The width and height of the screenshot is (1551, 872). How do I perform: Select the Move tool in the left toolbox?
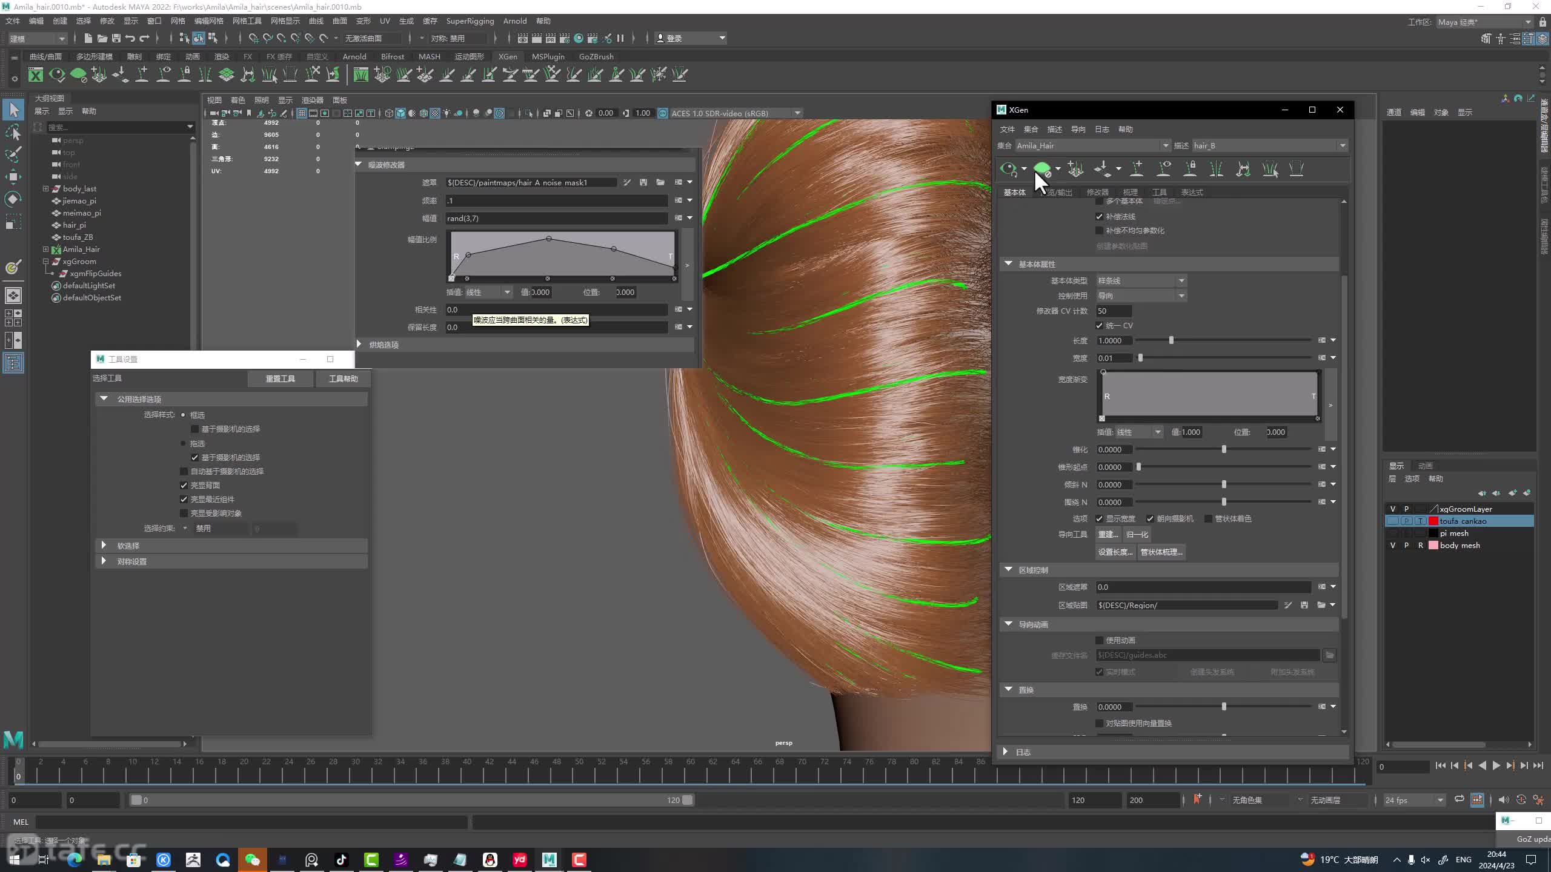click(x=13, y=177)
